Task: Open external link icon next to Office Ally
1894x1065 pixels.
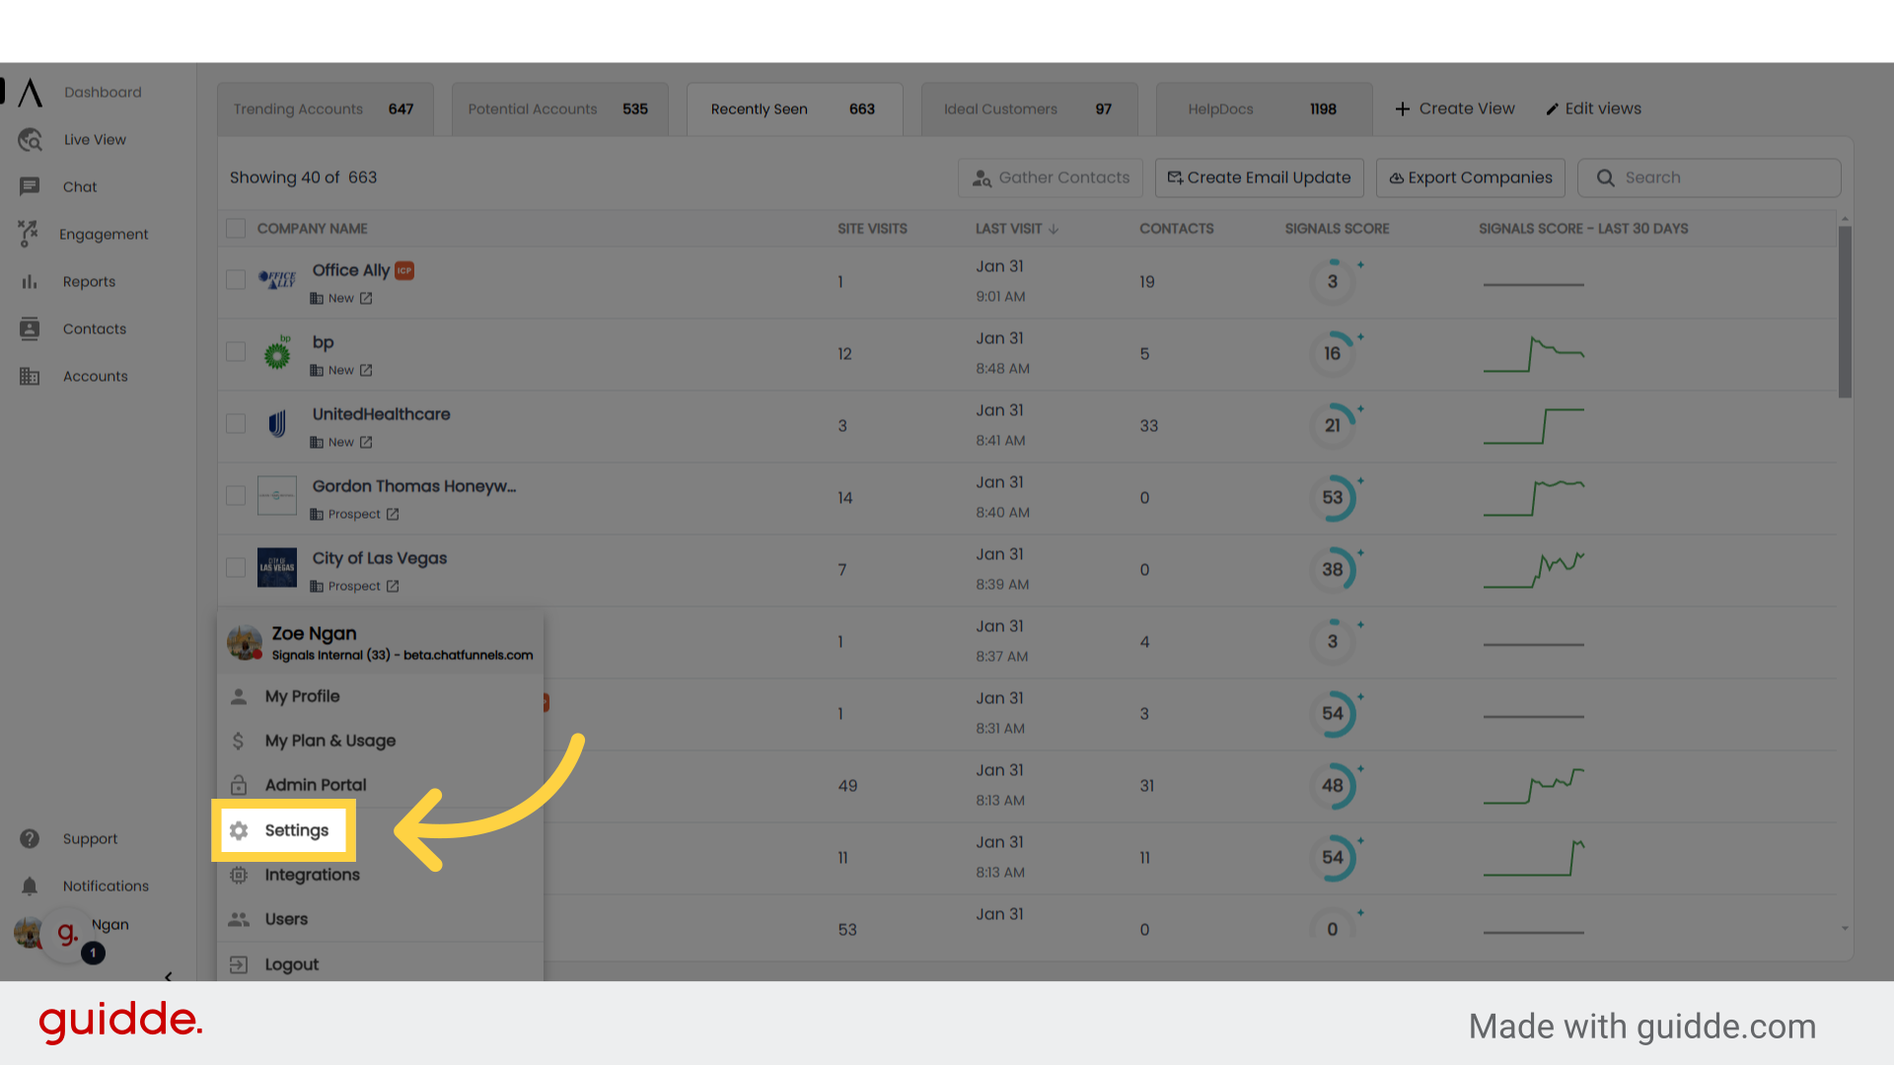Action: pyautogui.click(x=366, y=299)
